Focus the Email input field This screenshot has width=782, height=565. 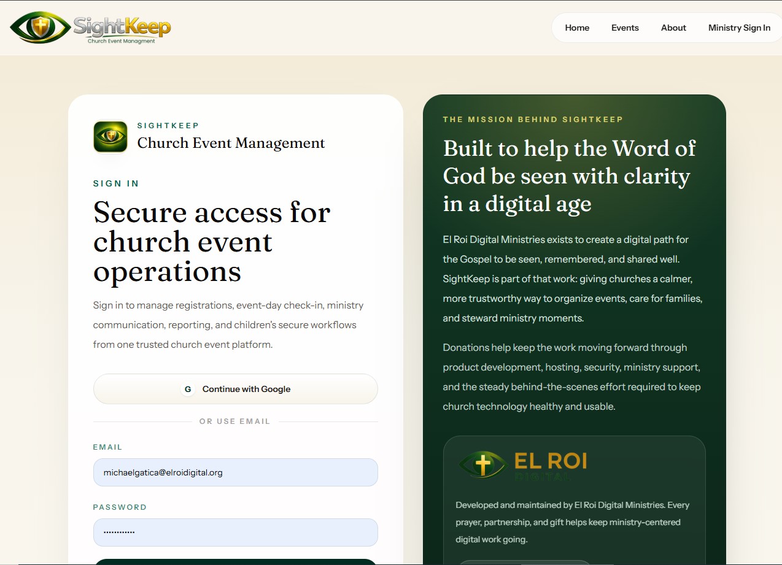click(236, 472)
